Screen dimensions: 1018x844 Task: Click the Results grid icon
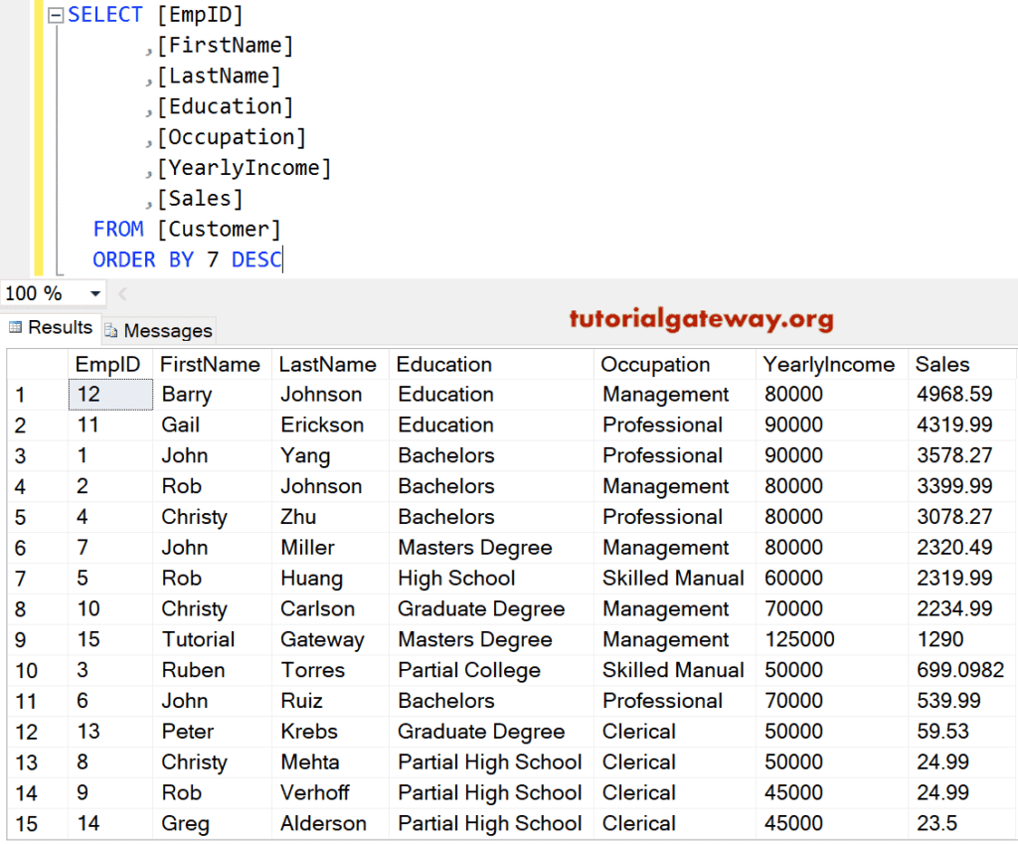tap(14, 328)
